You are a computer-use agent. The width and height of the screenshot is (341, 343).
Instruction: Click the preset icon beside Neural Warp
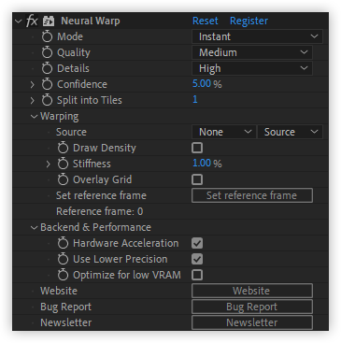49,21
